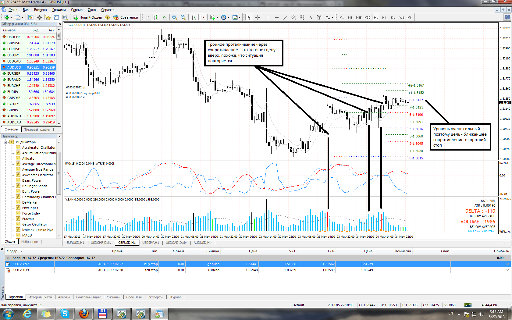512x320 pixels.
Task: Collapse the Indicators tree node
Action: coord(5,142)
